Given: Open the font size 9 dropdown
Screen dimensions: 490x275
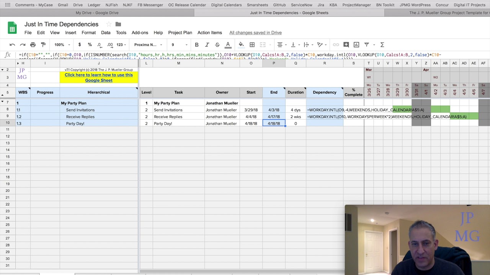Looking at the screenshot, I should pos(179,45).
